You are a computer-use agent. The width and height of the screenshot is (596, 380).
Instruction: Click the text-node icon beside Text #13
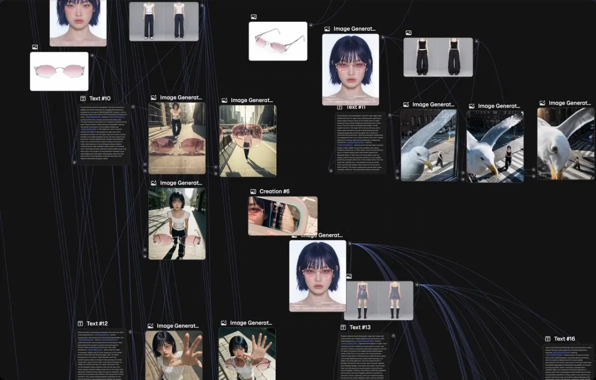(x=343, y=327)
